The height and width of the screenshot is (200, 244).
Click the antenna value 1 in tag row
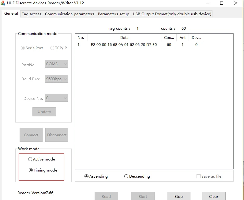182,45
